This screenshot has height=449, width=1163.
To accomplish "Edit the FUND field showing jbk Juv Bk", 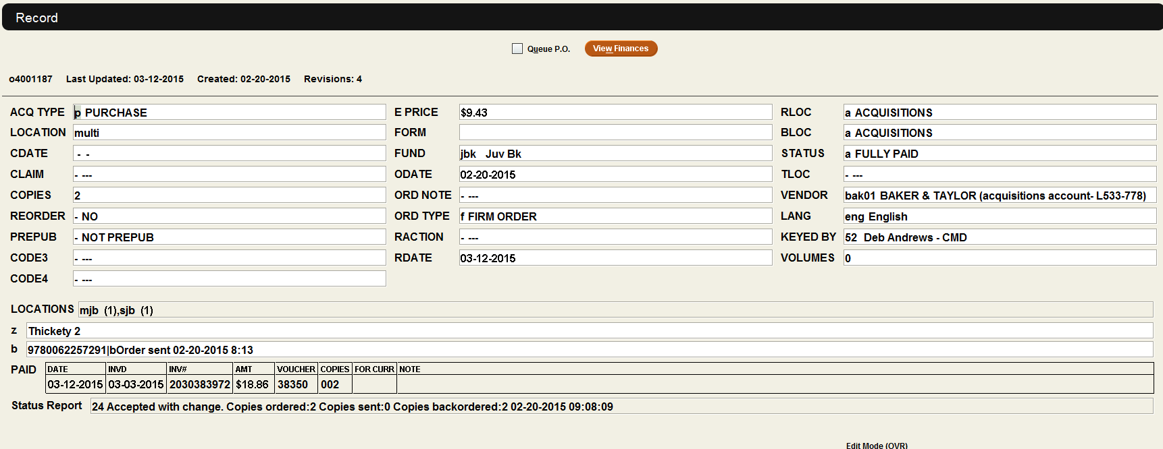I will [615, 153].
